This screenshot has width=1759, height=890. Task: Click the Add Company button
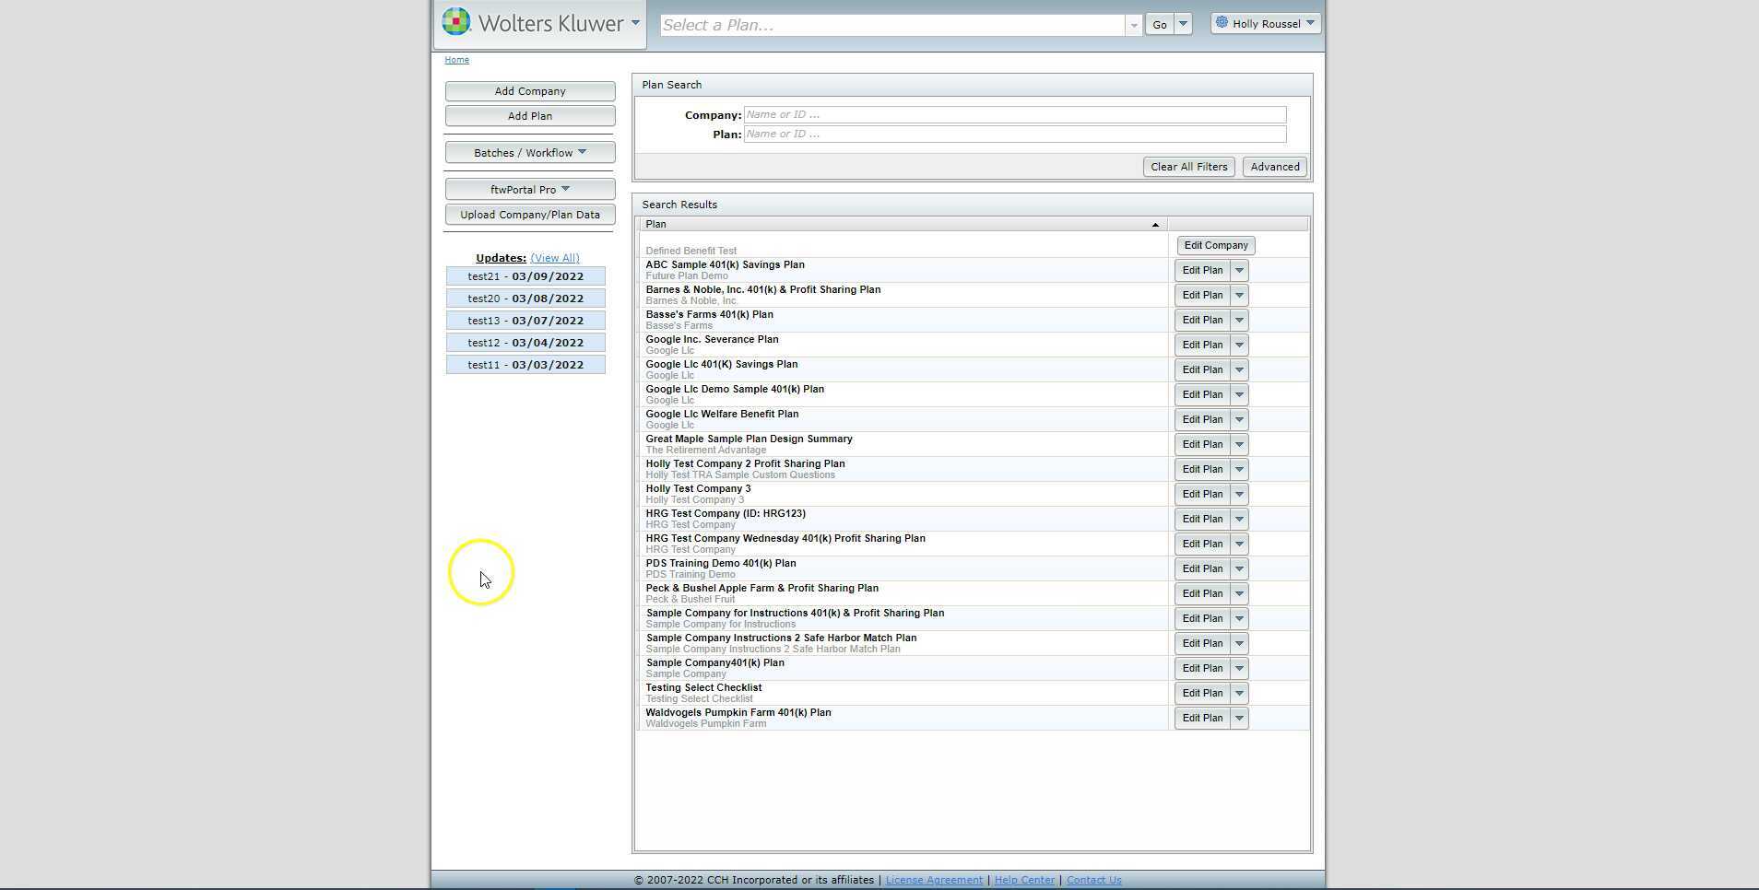click(530, 90)
